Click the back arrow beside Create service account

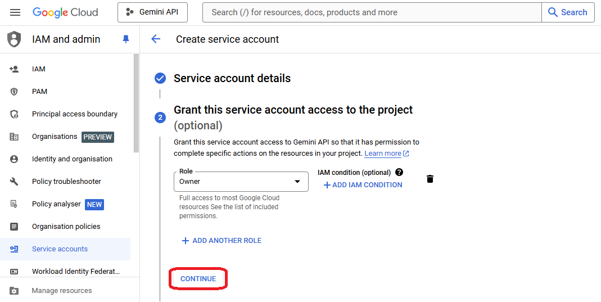coord(156,39)
